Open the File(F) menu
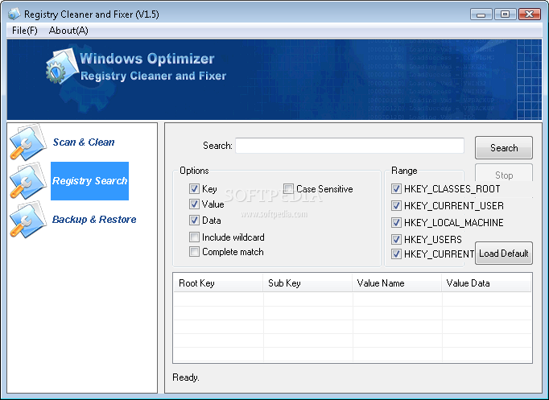549x400 pixels. [x=24, y=31]
